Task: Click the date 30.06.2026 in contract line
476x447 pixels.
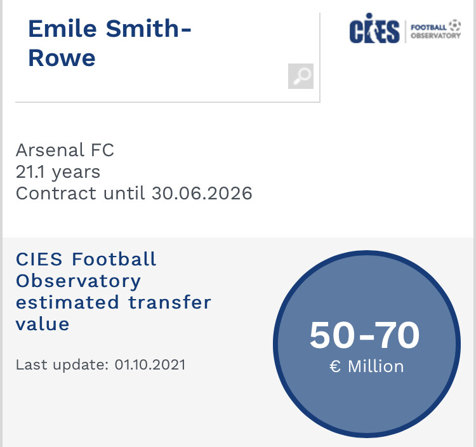Action: (x=202, y=194)
